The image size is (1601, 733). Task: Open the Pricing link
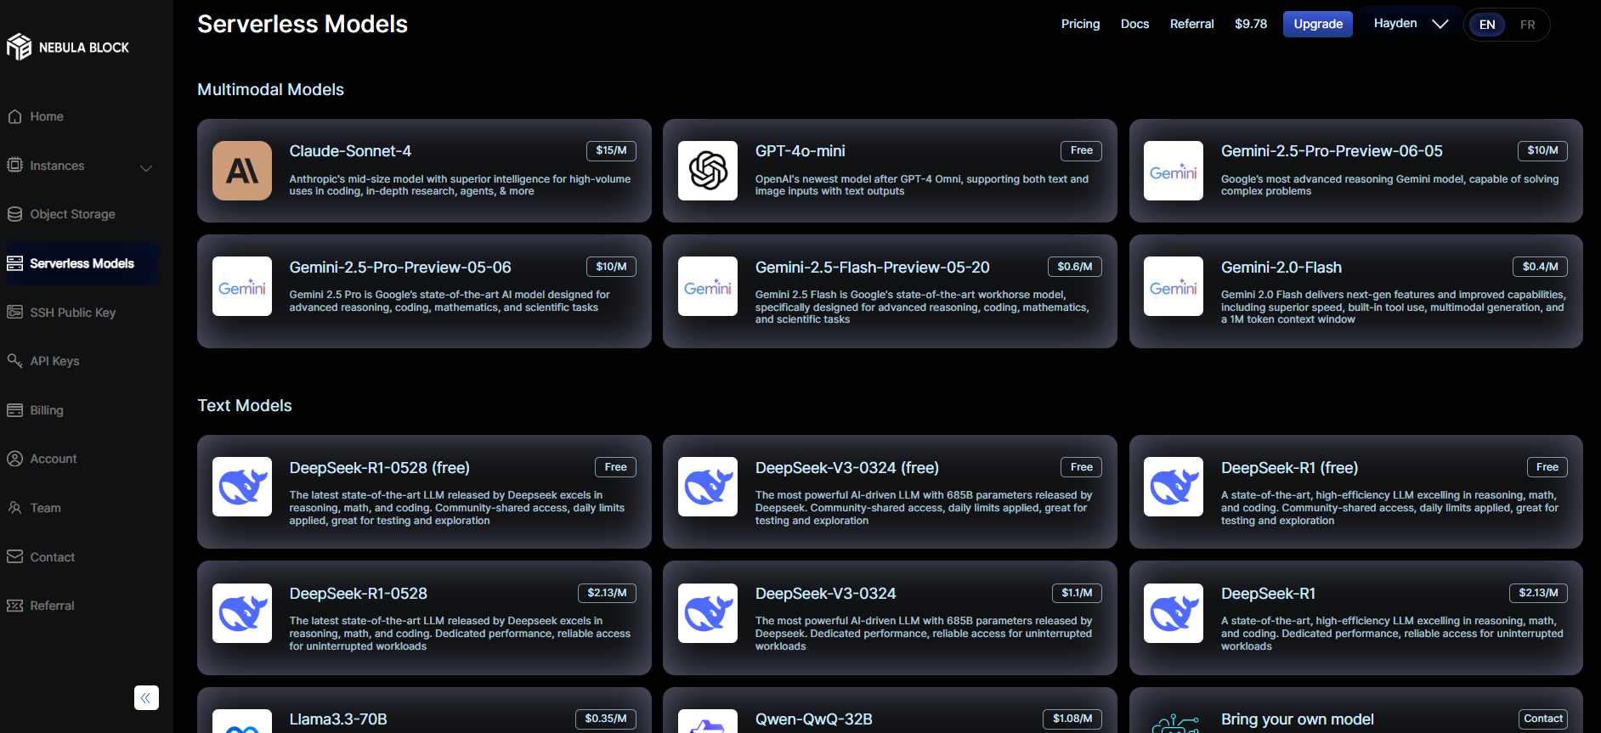coord(1080,24)
